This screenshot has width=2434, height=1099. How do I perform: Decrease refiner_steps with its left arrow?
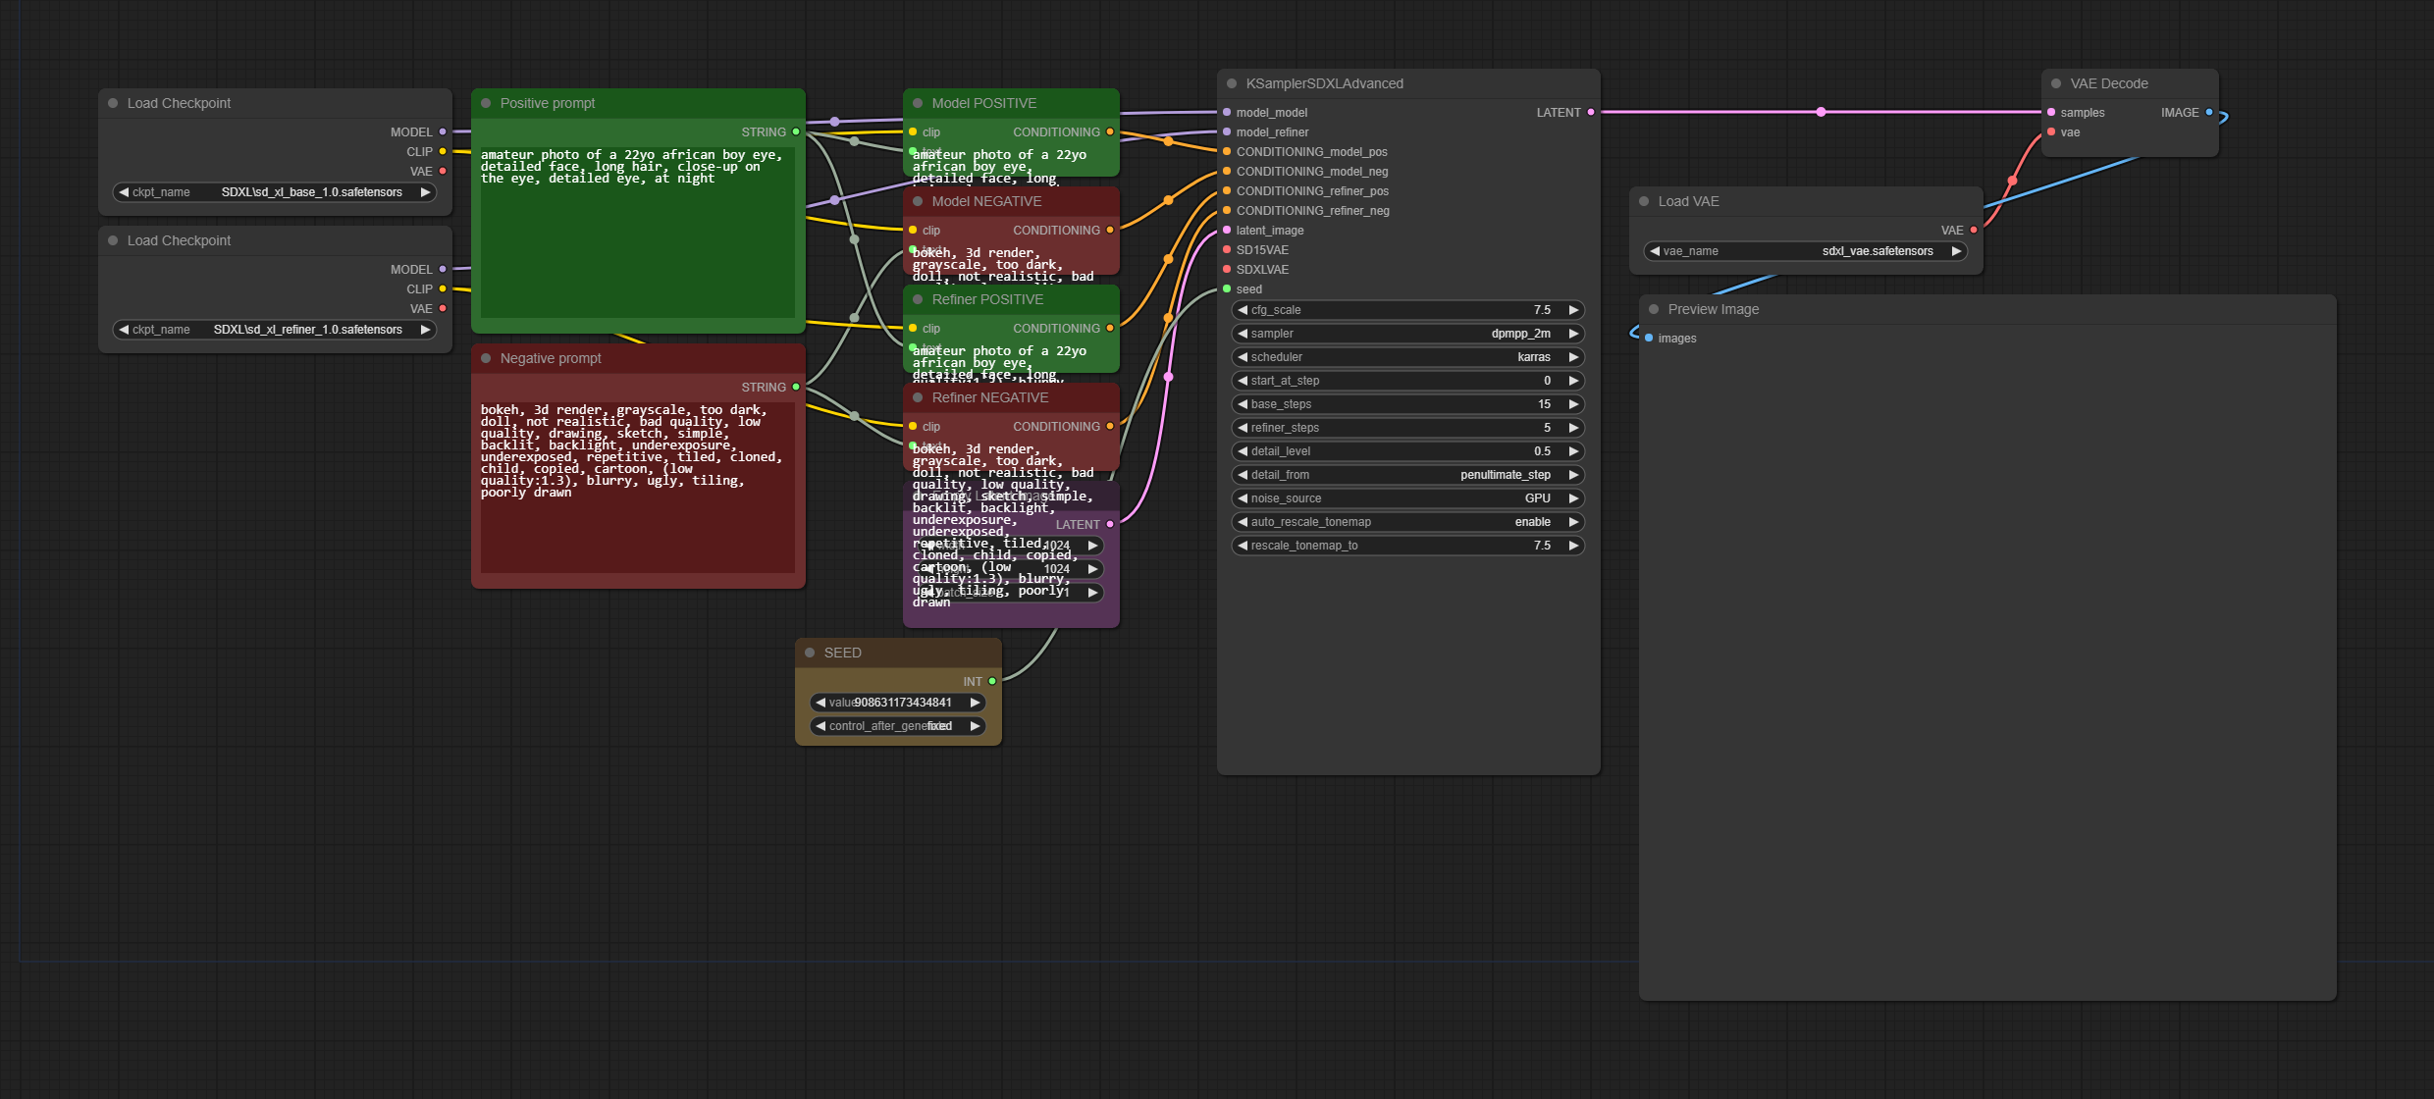click(x=1243, y=428)
